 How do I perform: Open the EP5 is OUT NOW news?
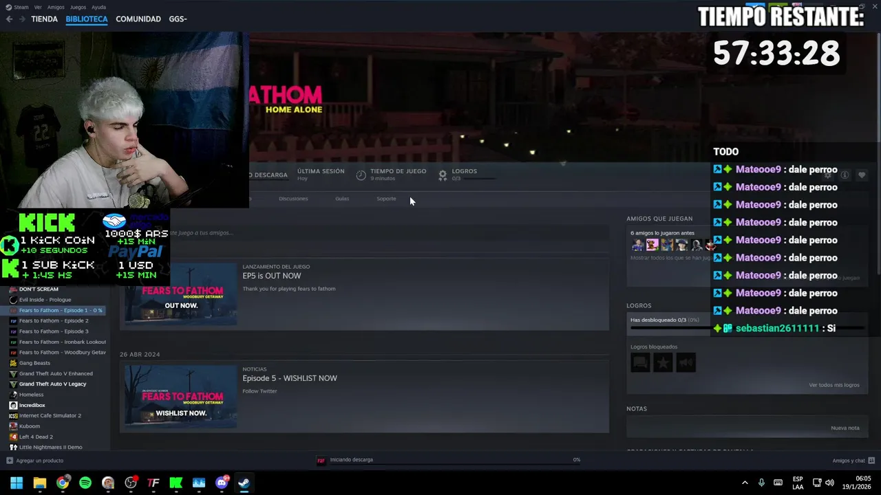272,276
